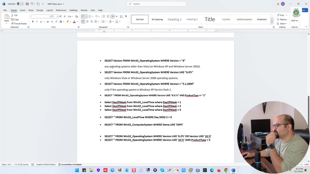Open the Find tool in Editing group
This screenshot has width=310, height=174.
[x=281, y=15]
